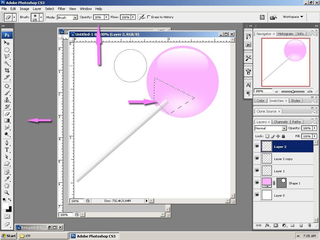Create a new layer

[301, 225]
